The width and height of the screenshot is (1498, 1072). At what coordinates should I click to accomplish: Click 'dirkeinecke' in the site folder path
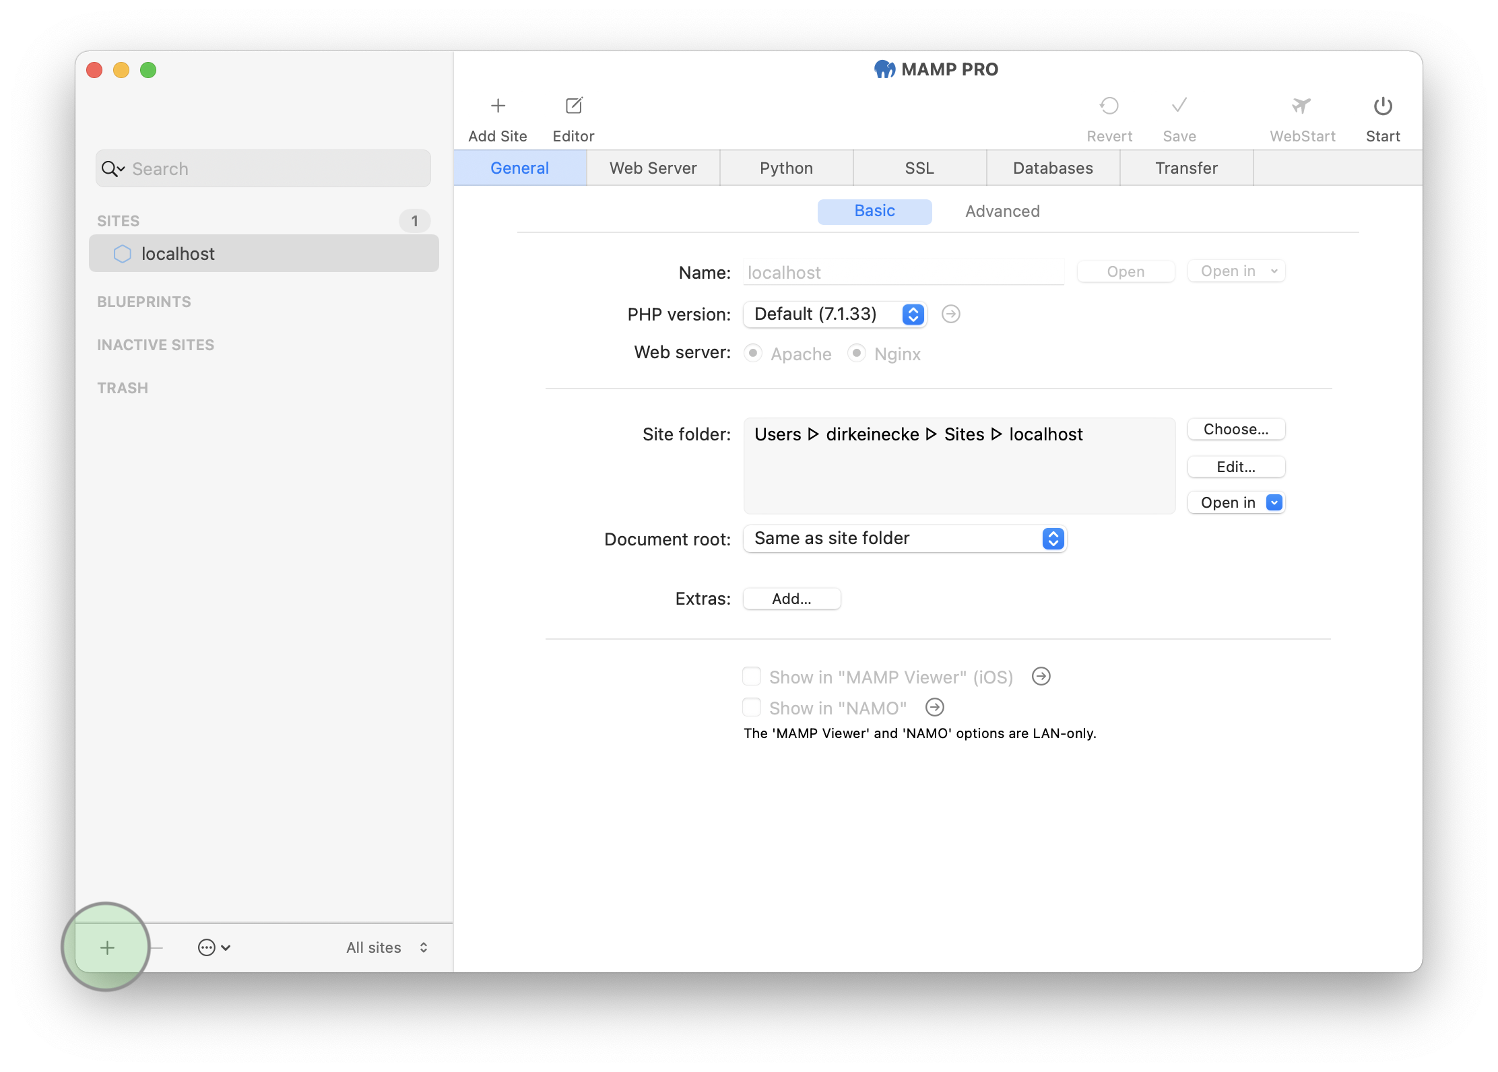click(x=872, y=434)
